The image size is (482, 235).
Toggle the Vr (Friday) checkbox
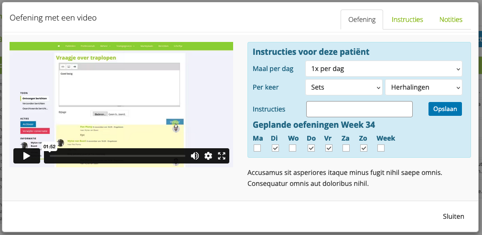[329, 148]
